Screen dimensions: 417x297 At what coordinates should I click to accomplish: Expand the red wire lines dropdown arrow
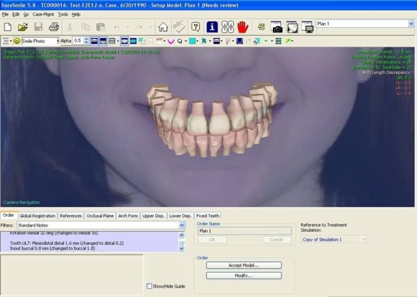pos(165,41)
